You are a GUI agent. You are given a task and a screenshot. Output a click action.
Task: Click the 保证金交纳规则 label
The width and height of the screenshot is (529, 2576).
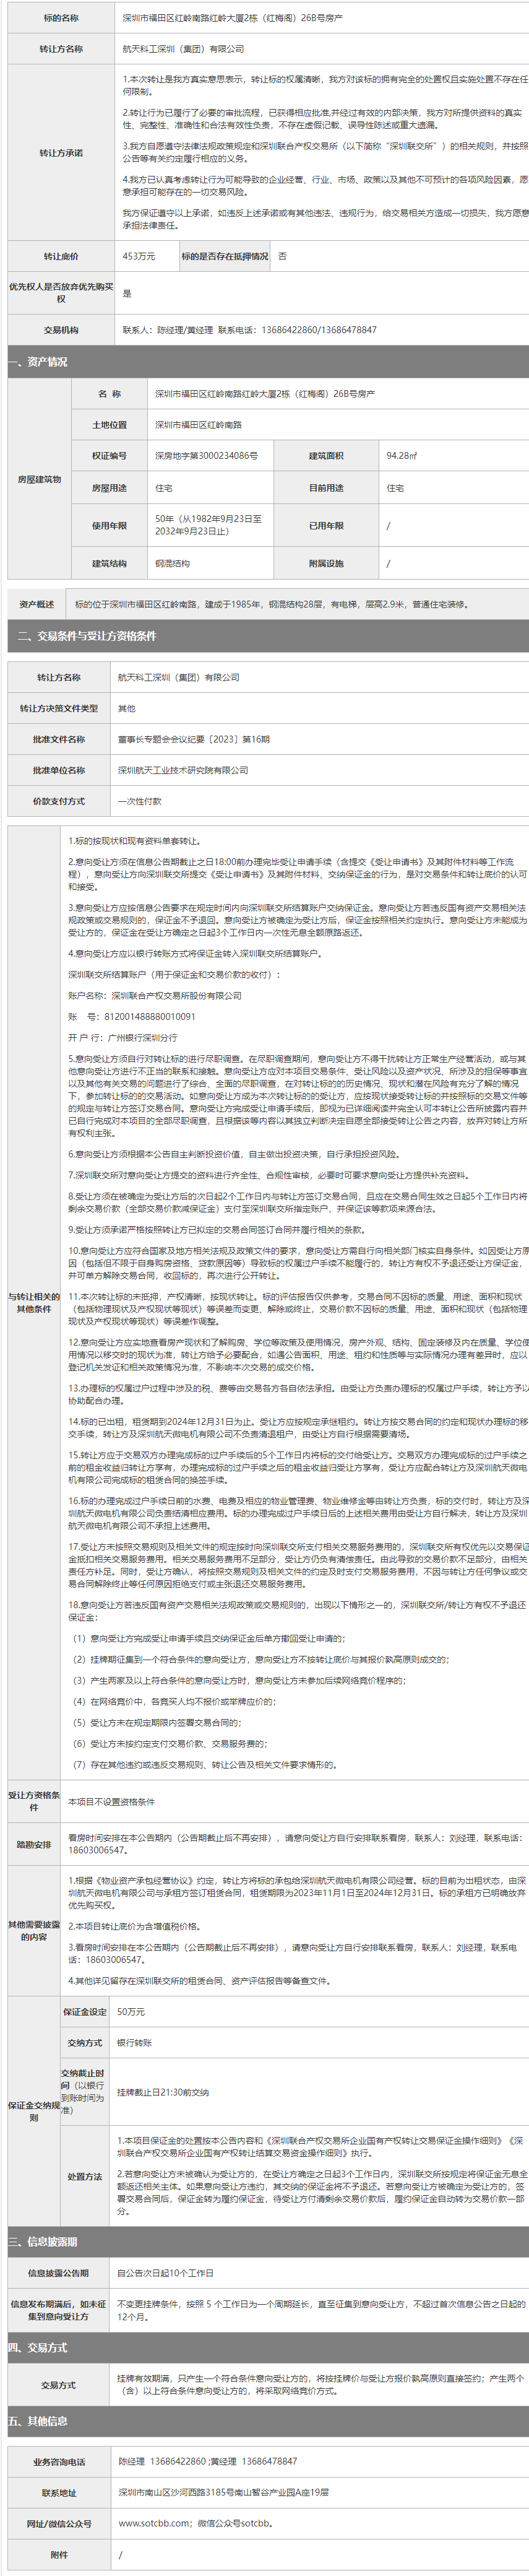click(x=34, y=2111)
